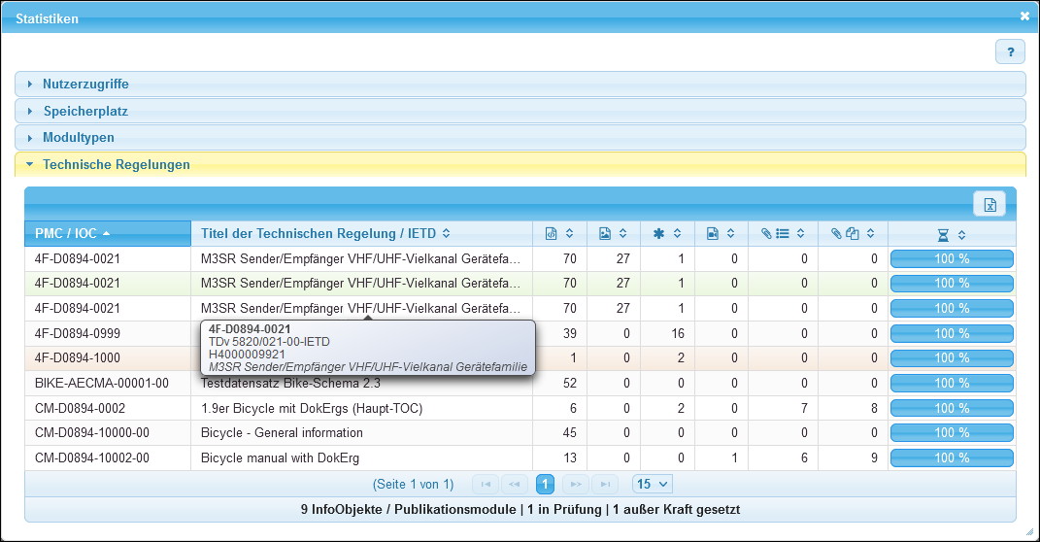Go to previous page of table
The width and height of the screenshot is (1040, 542).
(x=514, y=485)
